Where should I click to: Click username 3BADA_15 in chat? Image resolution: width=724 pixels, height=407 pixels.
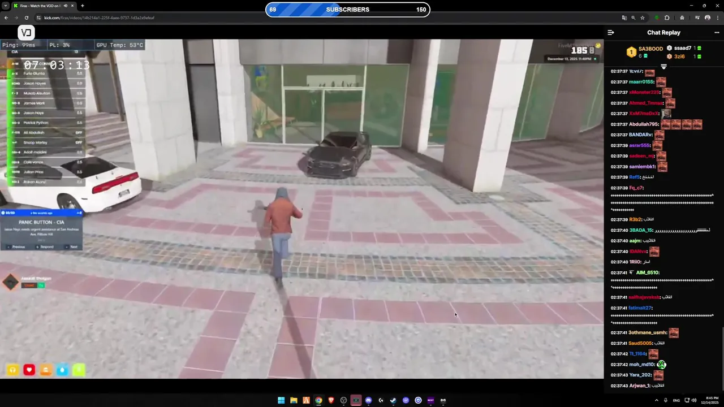tap(641, 230)
